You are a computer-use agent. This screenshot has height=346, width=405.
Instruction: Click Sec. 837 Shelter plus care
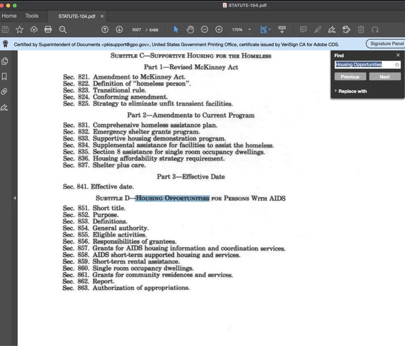pos(104,165)
